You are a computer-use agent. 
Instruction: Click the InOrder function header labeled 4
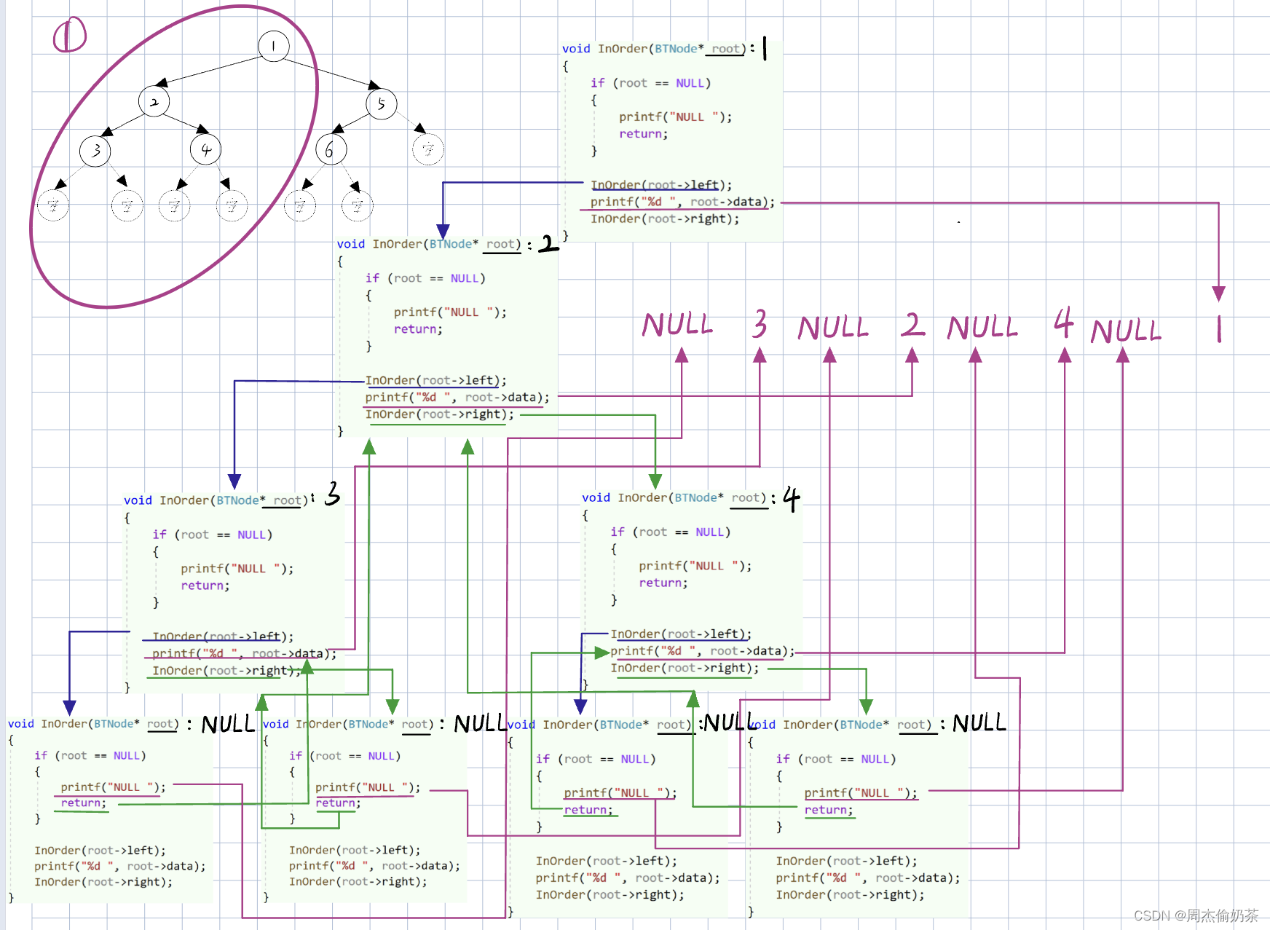(674, 497)
